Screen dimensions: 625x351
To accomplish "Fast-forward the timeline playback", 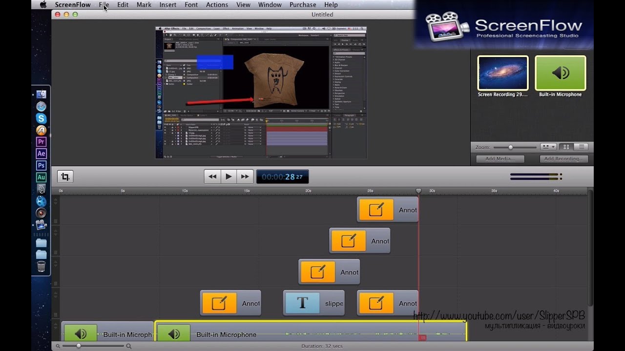I will (245, 176).
